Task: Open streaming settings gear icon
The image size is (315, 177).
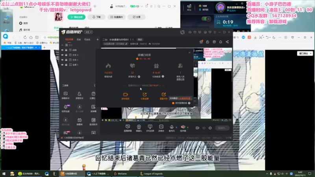Action: pos(210,128)
